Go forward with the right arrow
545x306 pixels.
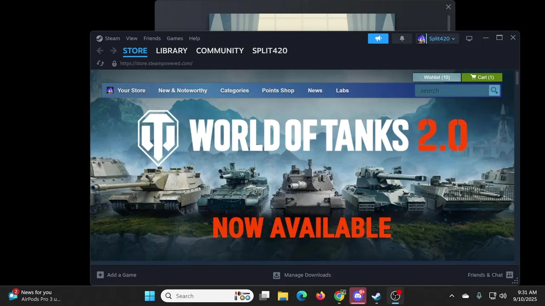coord(113,51)
